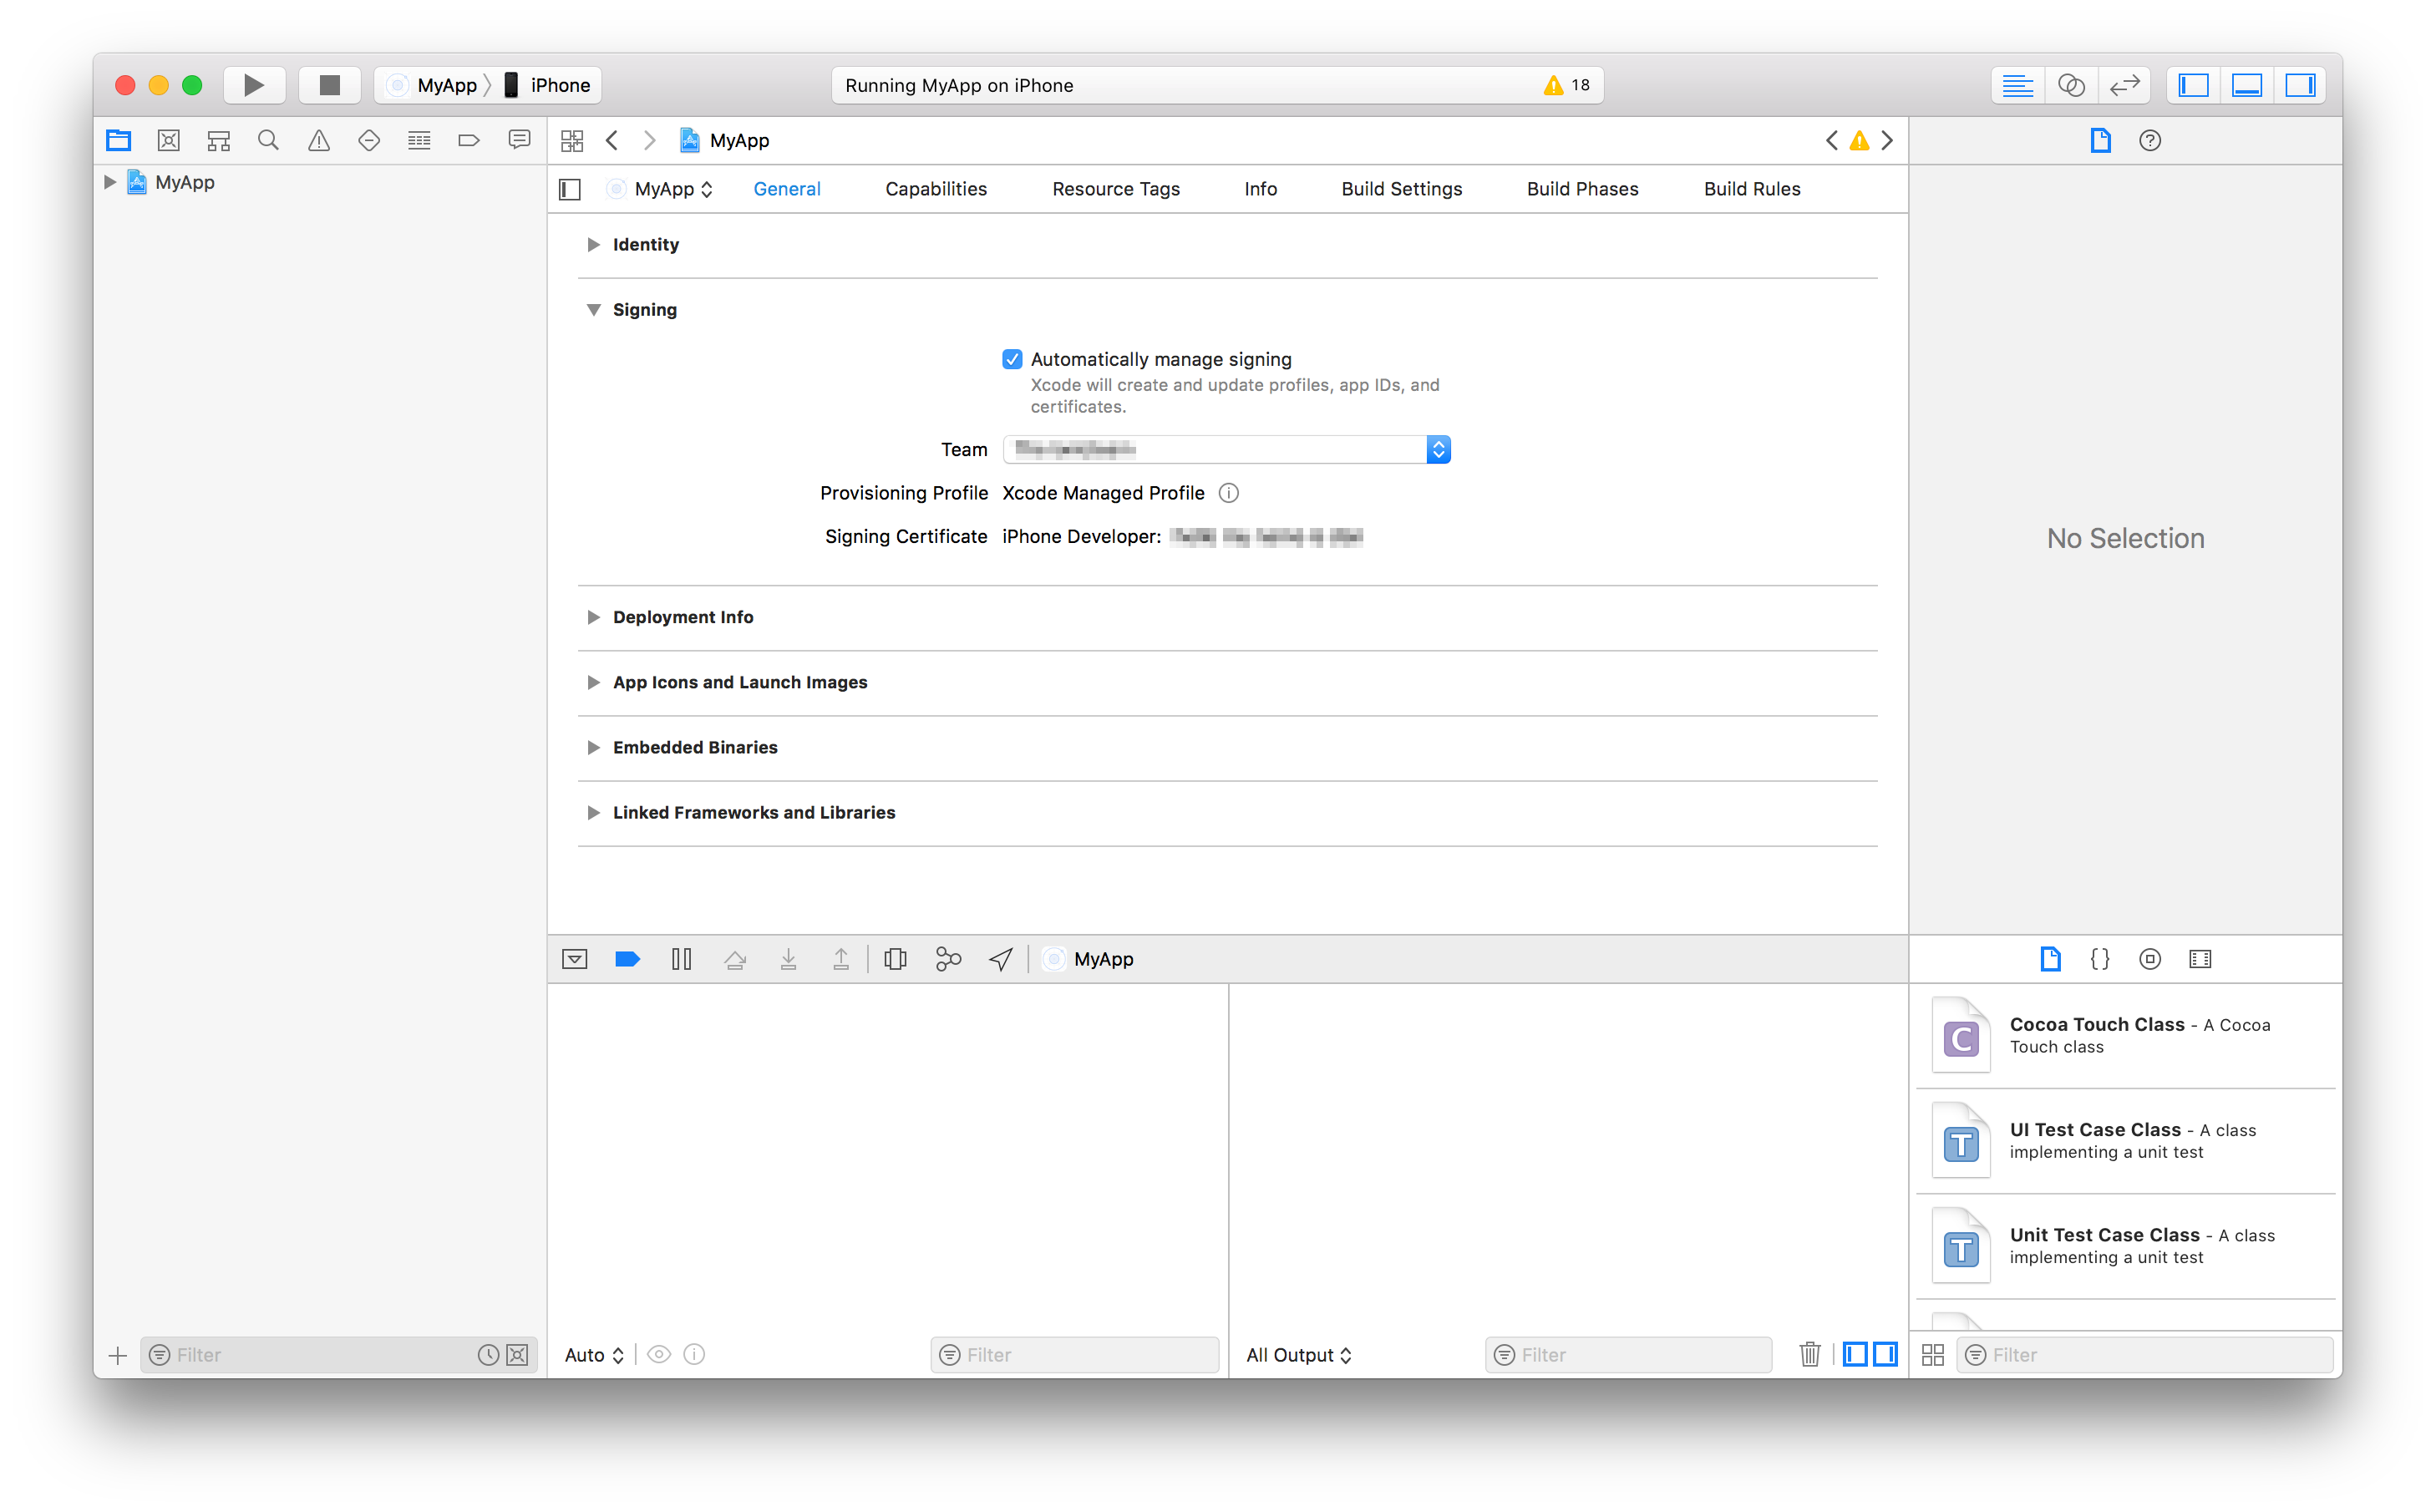Toggle Automatically manage signing checkbox
This screenshot has width=2436, height=1512.
coord(1013,359)
